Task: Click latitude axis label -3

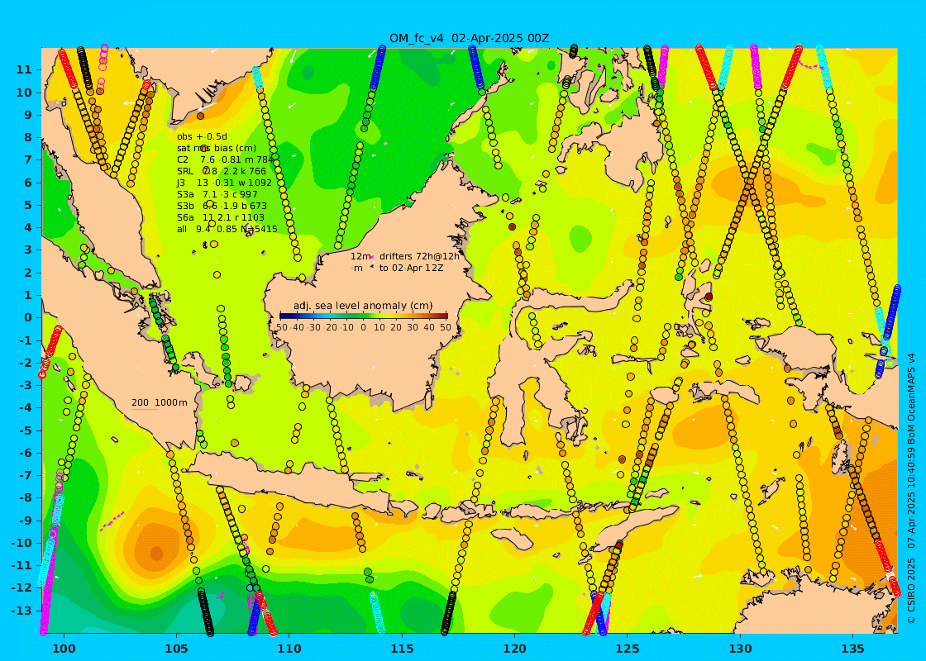Action: (x=25, y=385)
